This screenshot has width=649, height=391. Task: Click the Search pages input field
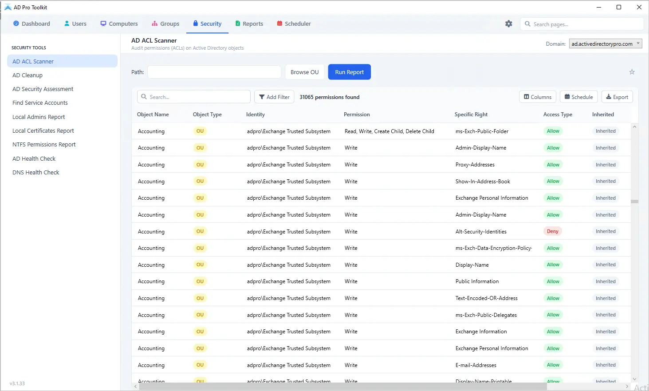point(582,24)
